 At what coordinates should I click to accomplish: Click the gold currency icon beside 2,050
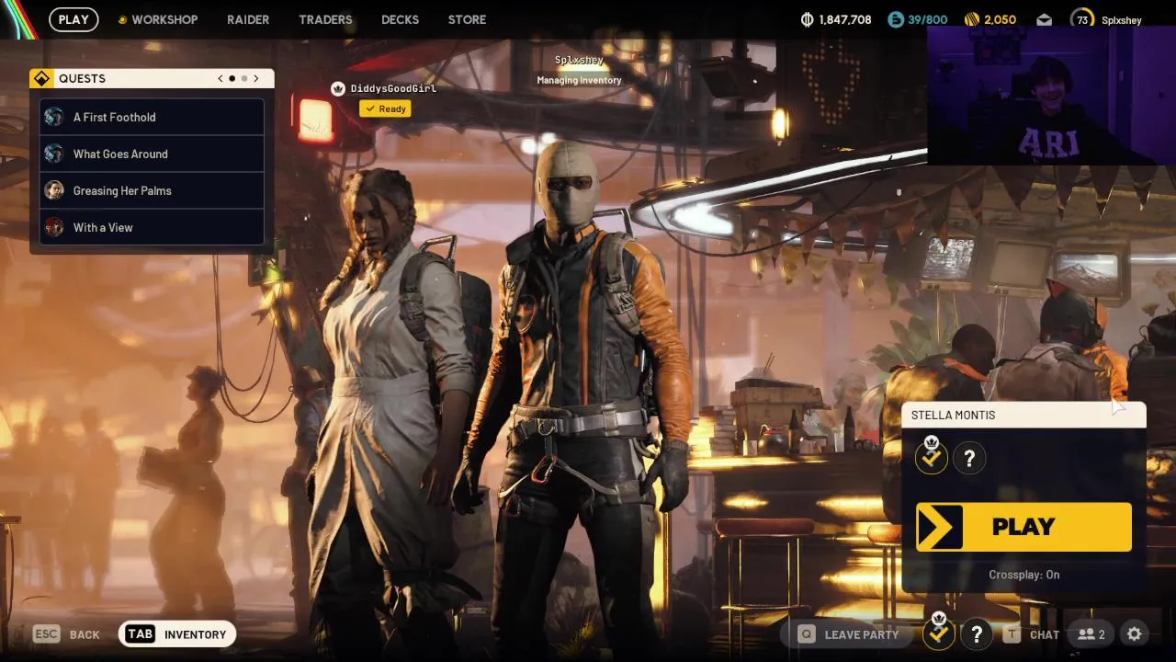[972, 19]
